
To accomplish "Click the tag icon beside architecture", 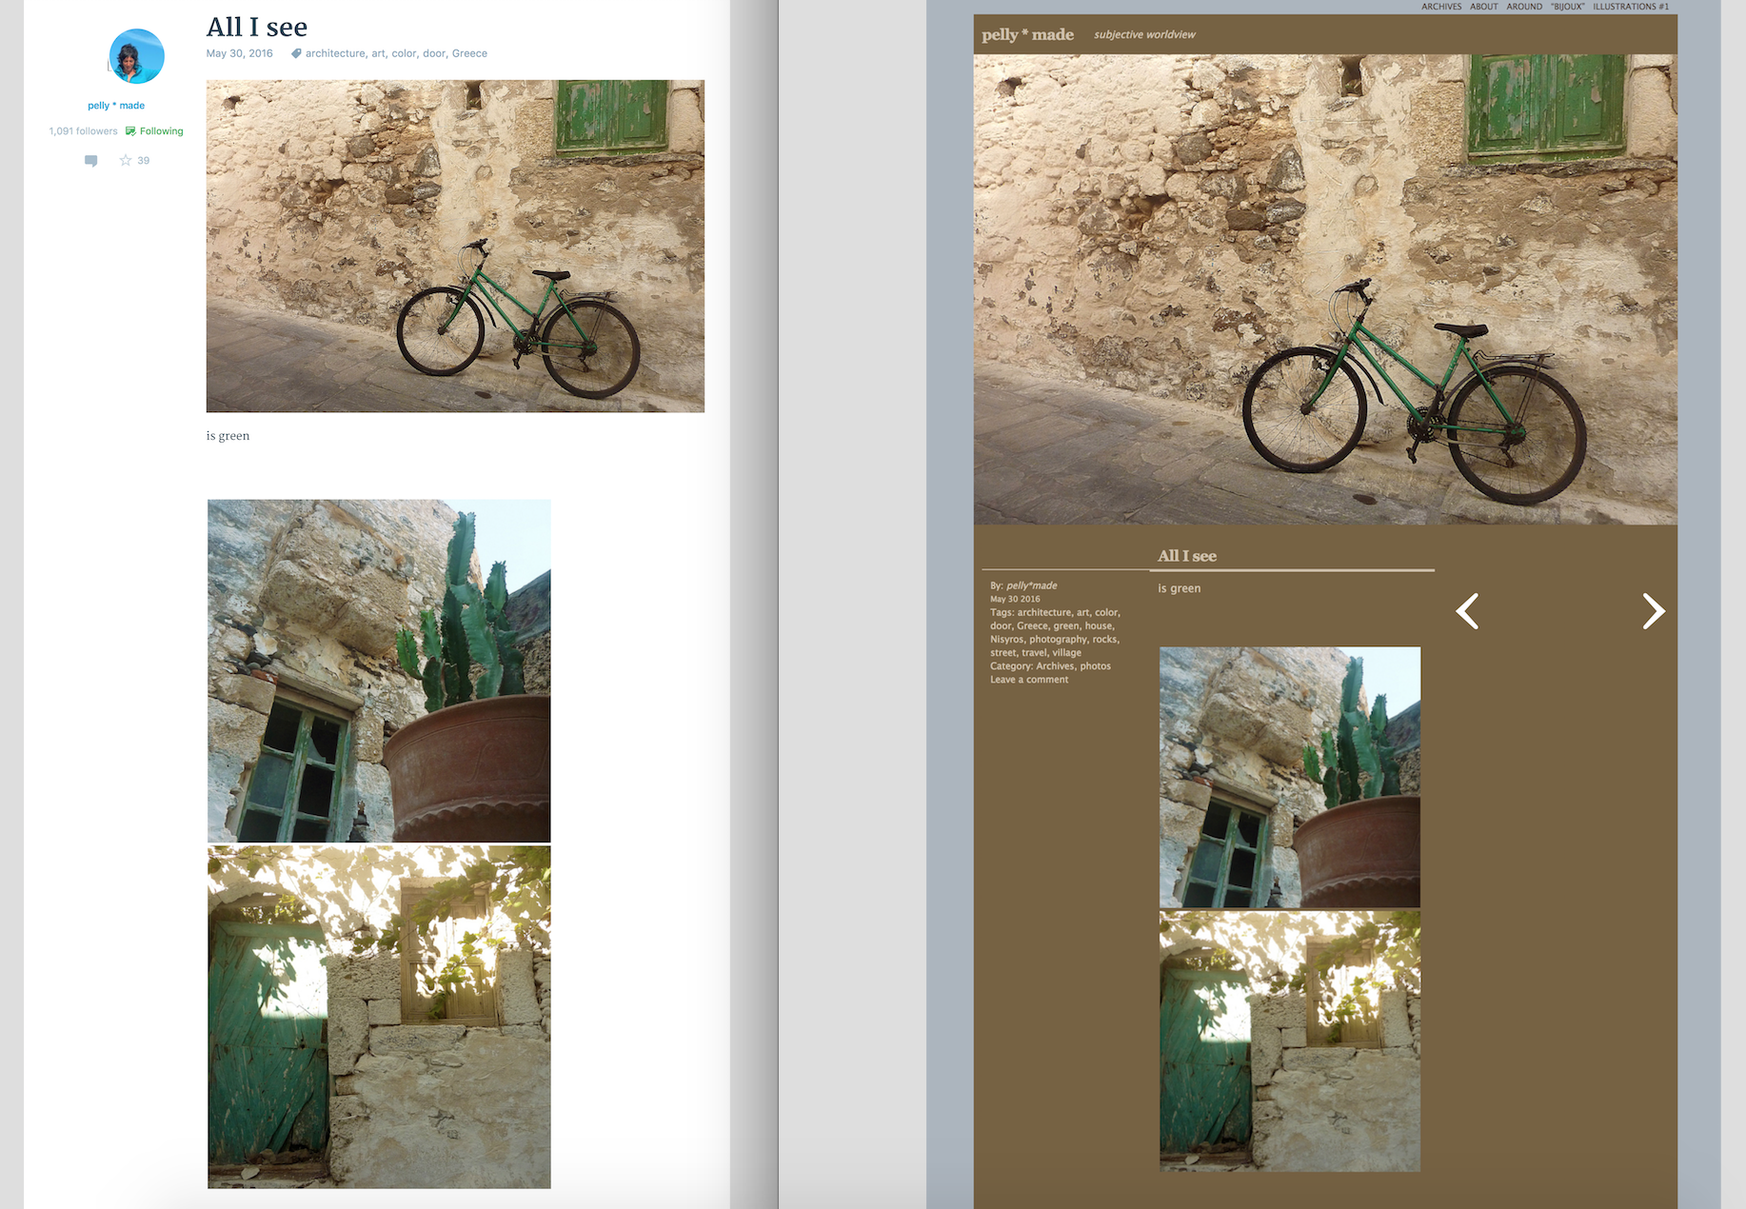I will click(296, 54).
